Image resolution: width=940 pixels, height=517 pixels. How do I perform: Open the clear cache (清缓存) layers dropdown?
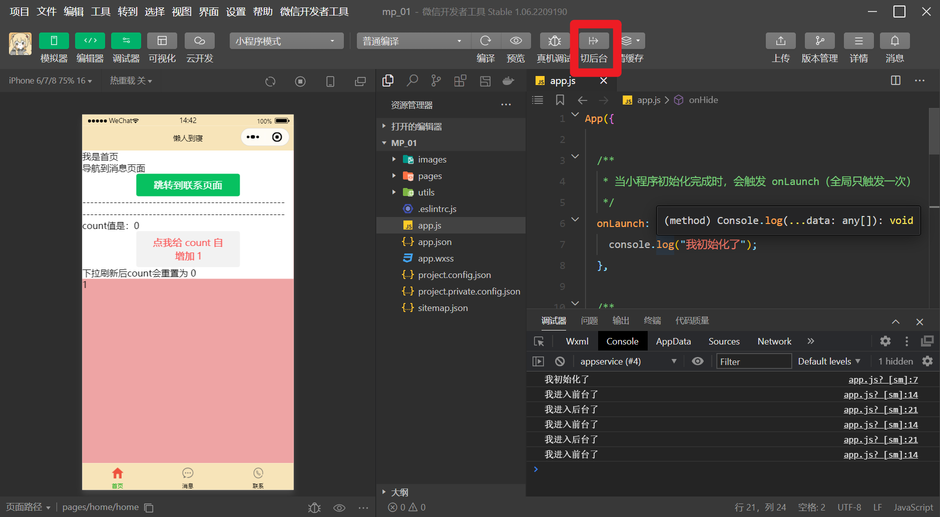pos(632,40)
